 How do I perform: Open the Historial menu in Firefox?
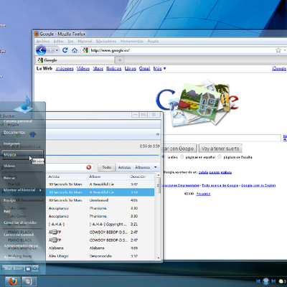click(x=85, y=41)
